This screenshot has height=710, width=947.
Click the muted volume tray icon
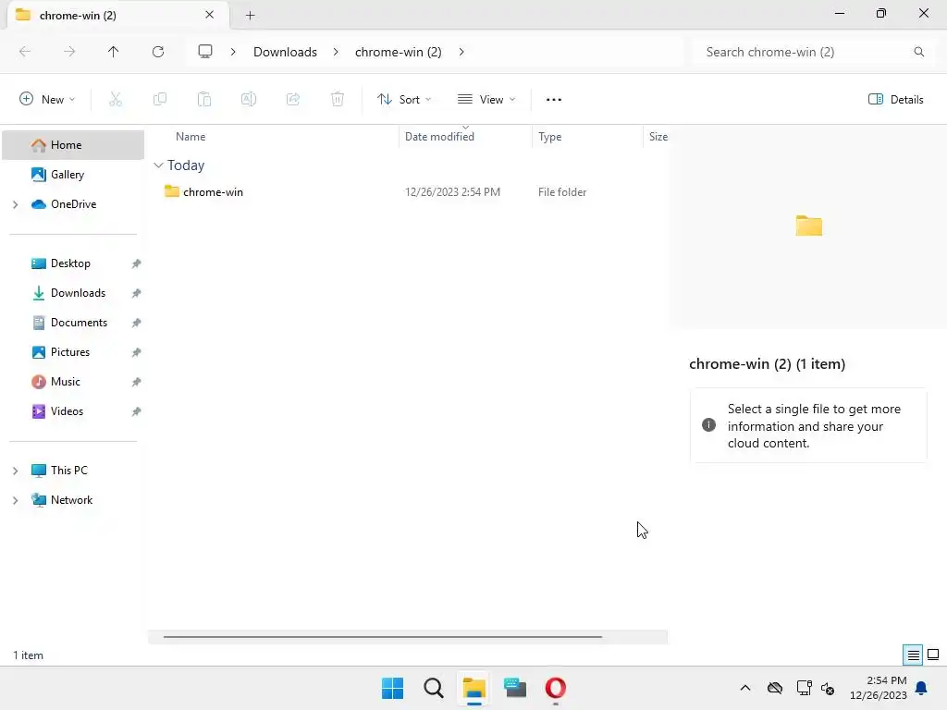[x=828, y=688]
